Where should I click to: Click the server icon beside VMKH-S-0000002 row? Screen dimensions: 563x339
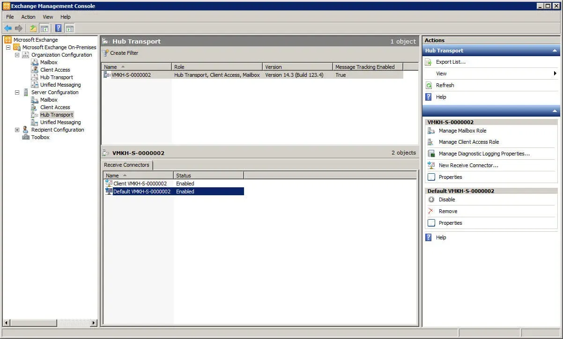click(x=107, y=75)
